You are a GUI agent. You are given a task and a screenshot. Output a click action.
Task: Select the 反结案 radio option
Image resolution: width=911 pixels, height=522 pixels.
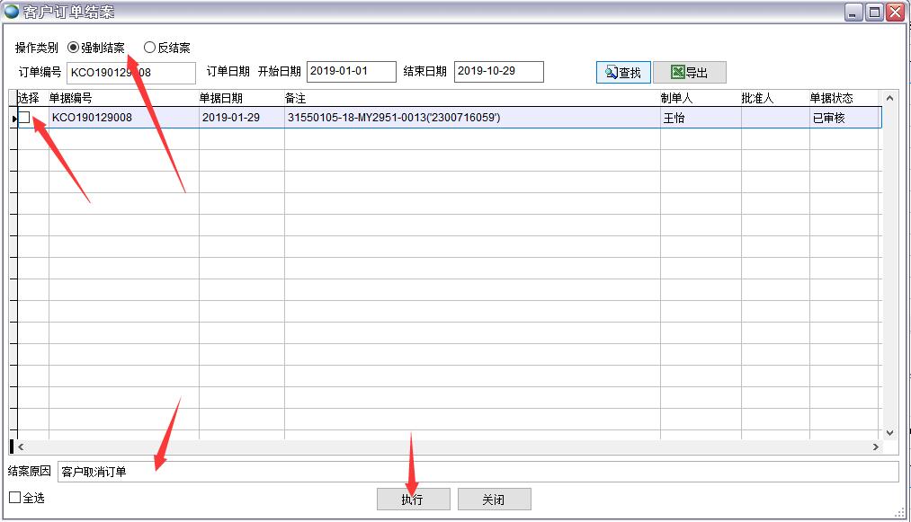click(149, 48)
